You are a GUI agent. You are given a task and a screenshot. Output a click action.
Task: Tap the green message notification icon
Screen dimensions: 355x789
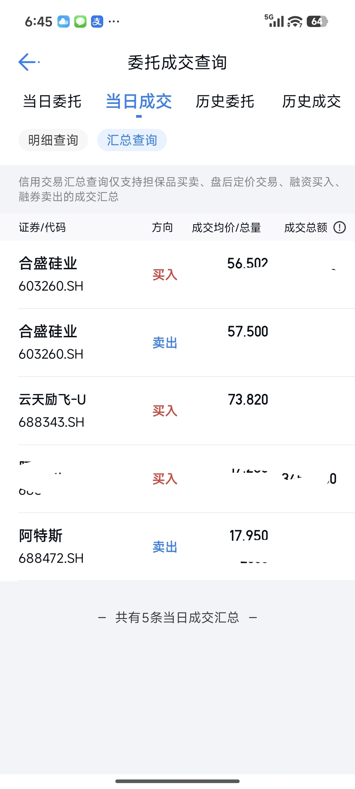coord(80,22)
